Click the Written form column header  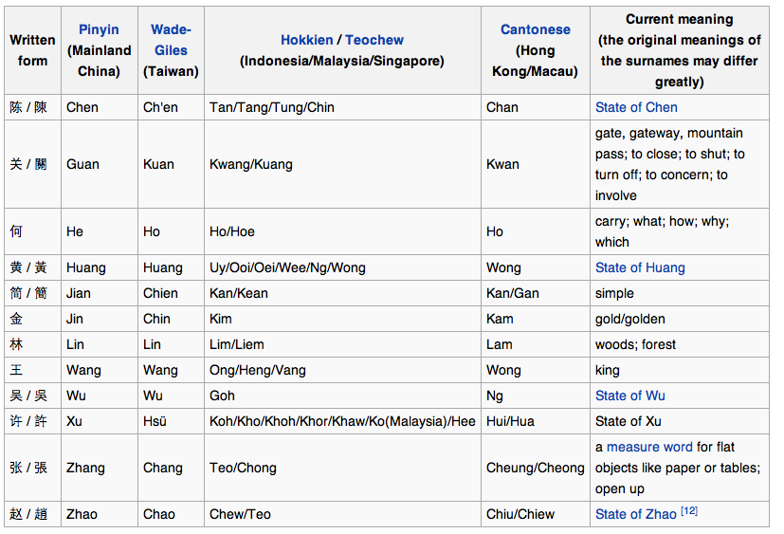[x=32, y=50]
